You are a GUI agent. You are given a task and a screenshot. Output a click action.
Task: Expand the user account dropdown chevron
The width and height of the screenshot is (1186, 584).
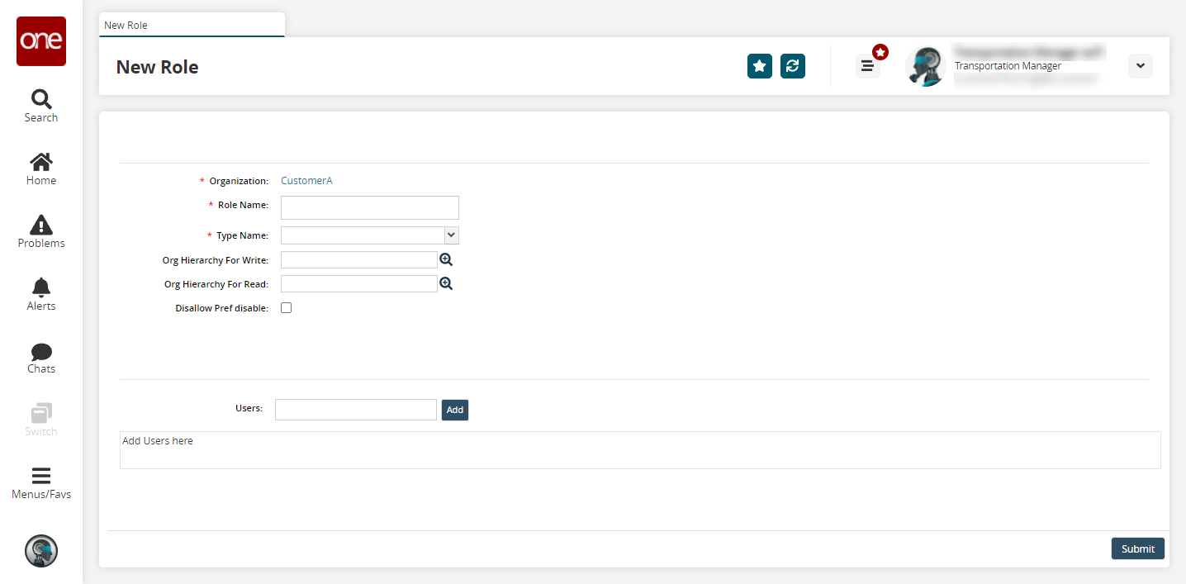click(x=1141, y=66)
